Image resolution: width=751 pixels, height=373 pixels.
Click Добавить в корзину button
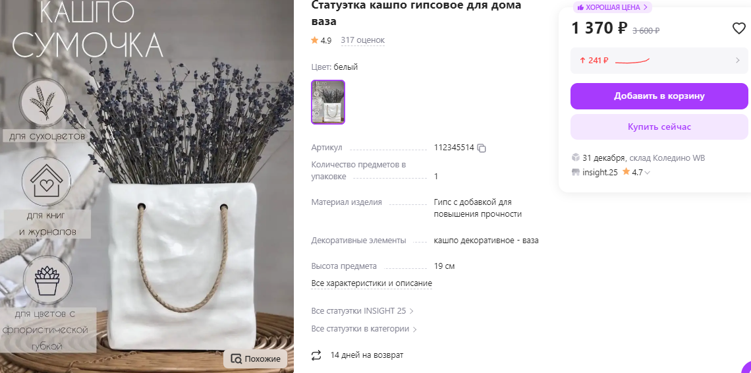pos(659,96)
